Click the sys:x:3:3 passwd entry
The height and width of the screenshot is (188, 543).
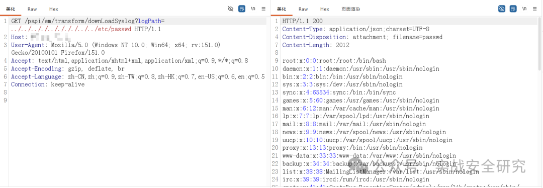[x=342, y=84]
